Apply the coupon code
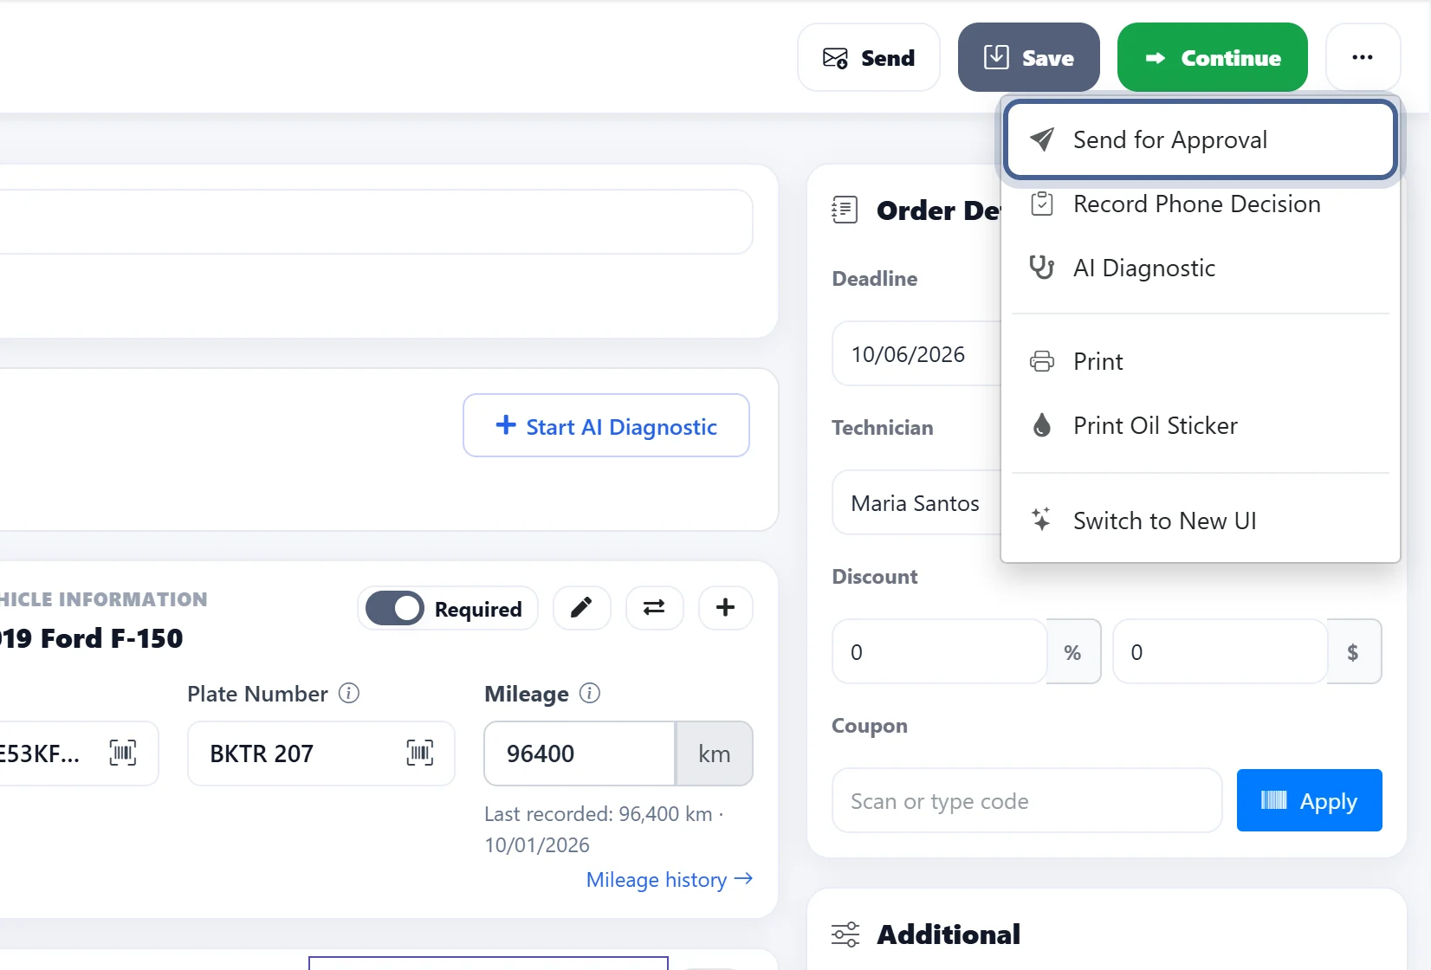 (x=1310, y=800)
